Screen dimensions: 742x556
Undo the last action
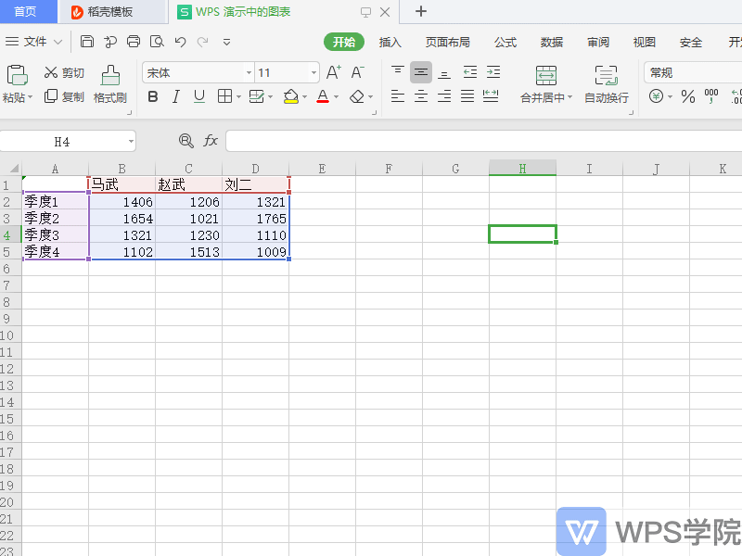point(180,42)
